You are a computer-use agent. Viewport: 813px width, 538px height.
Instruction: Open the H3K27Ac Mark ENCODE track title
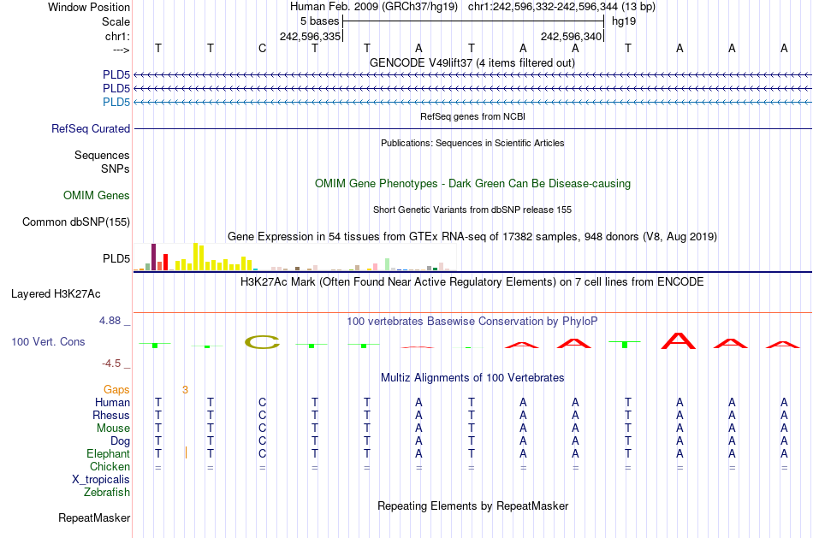coord(472,282)
